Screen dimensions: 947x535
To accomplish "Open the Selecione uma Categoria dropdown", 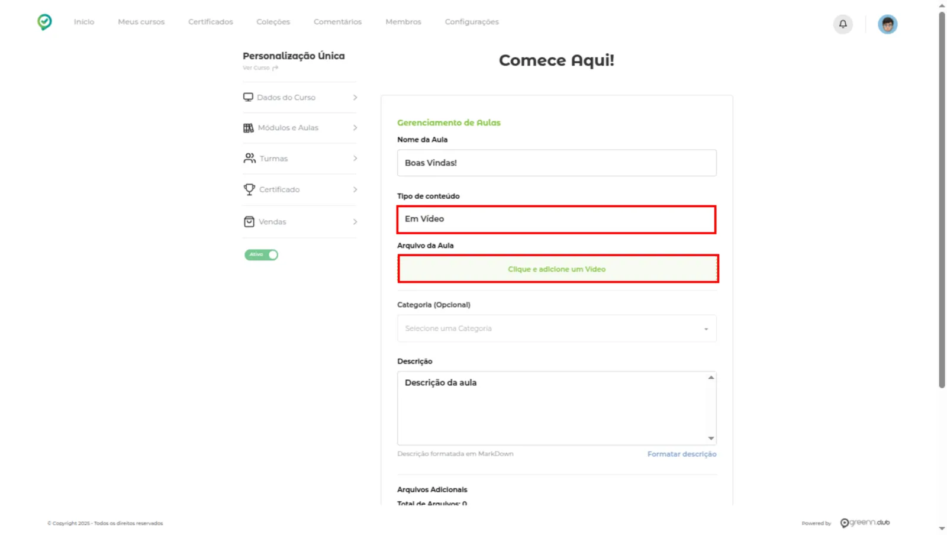I will [556, 328].
